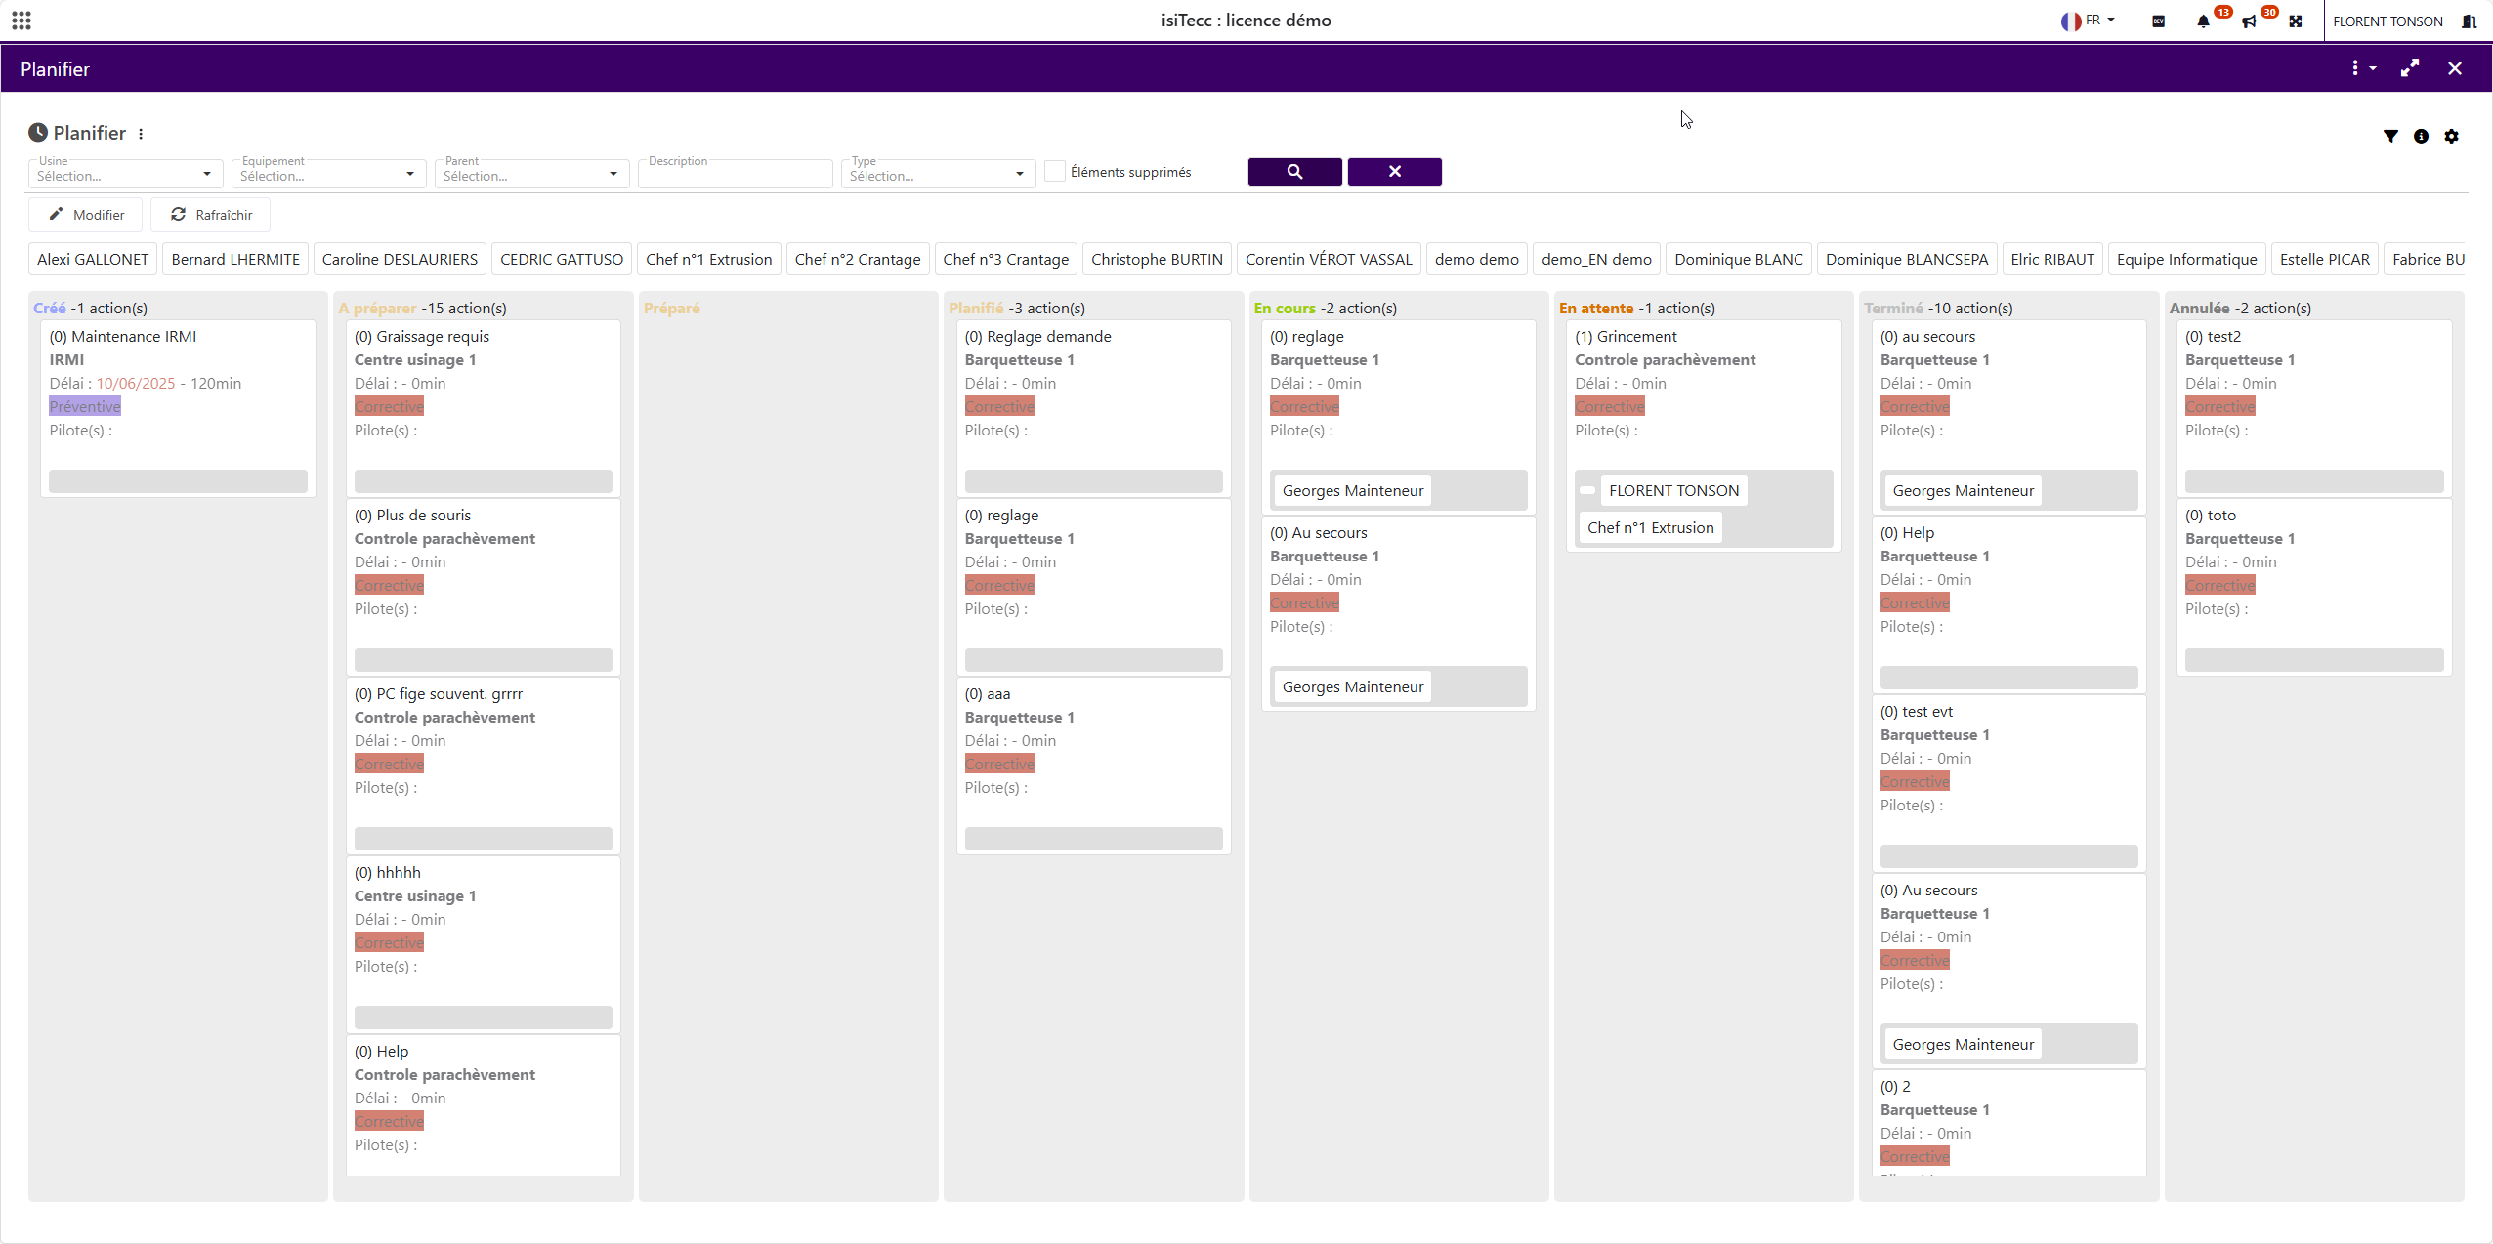Image resolution: width=2493 pixels, height=1244 pixels.
Task: Click the Préventive tag on Maintenance IRMI
Action: point(85,406)
